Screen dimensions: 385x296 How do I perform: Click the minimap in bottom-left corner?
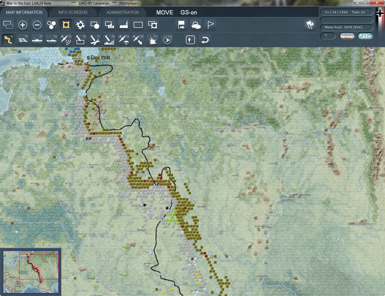coord(31,272)
